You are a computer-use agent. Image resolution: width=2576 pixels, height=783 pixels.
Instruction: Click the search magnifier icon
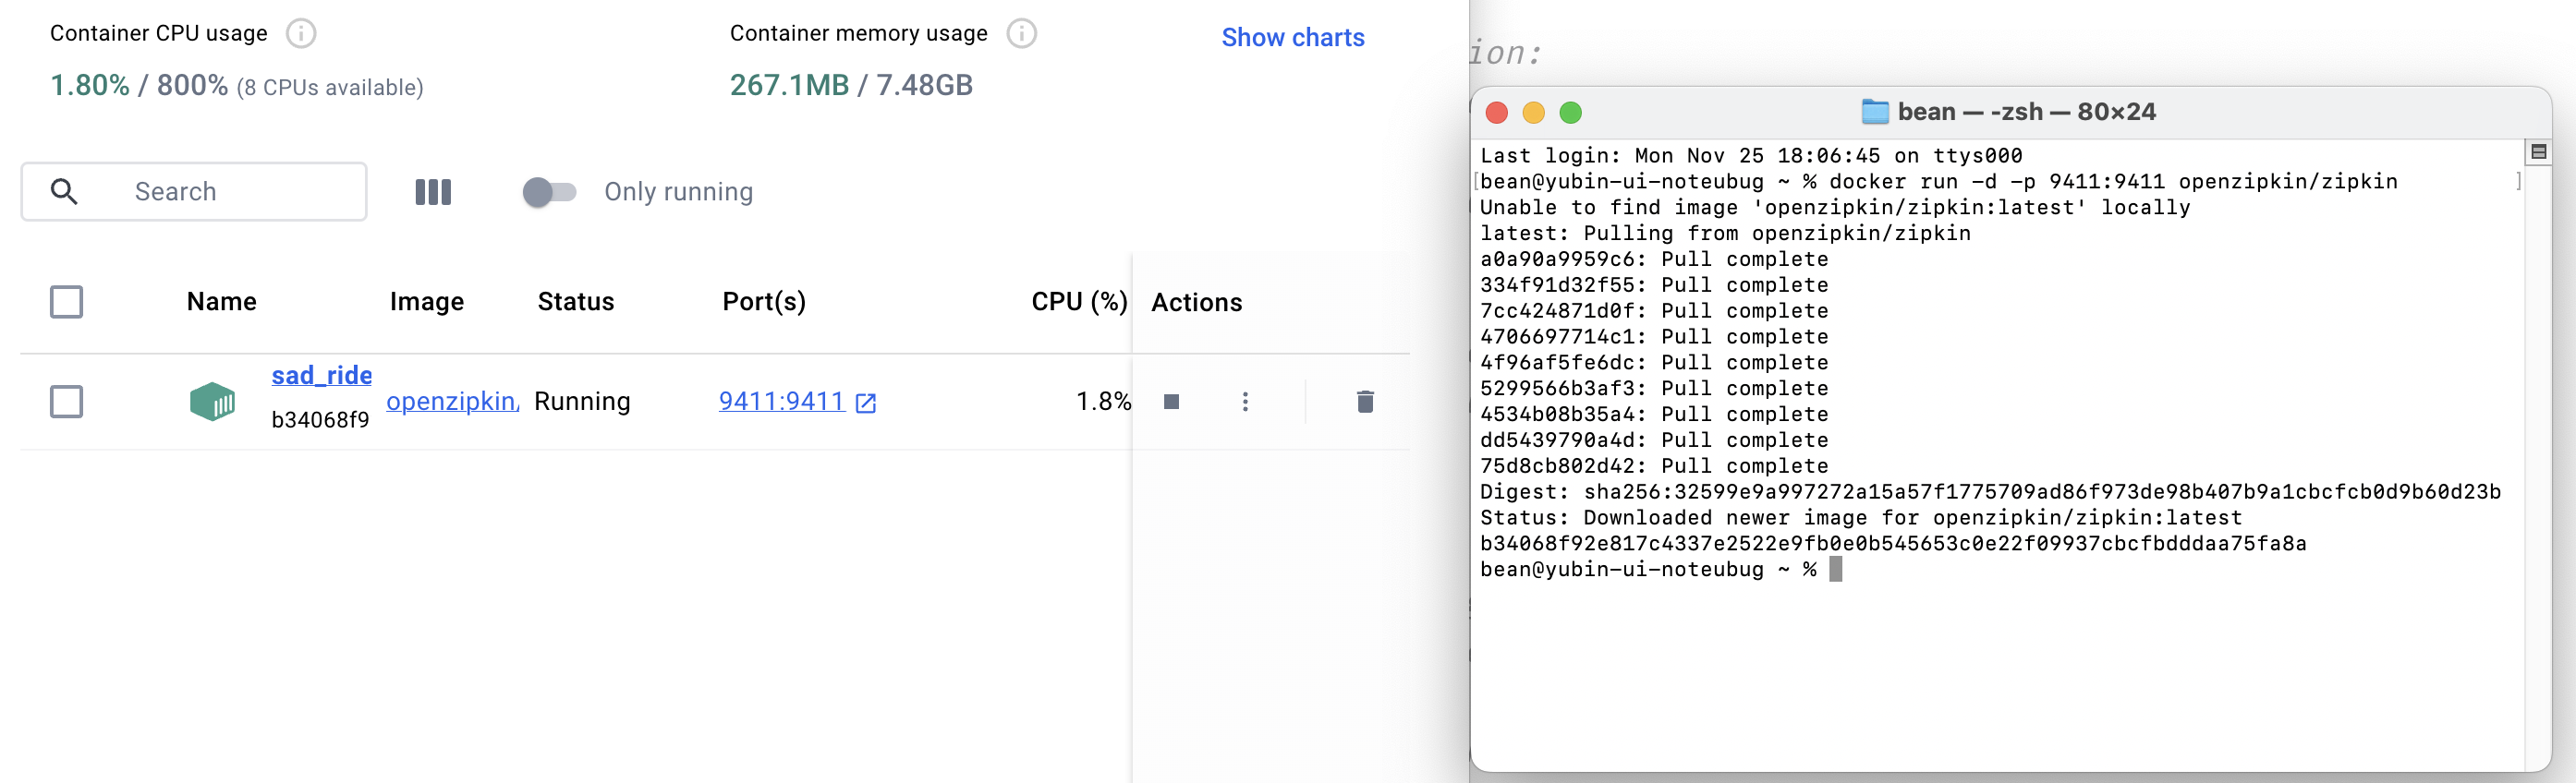pos(64,192)
